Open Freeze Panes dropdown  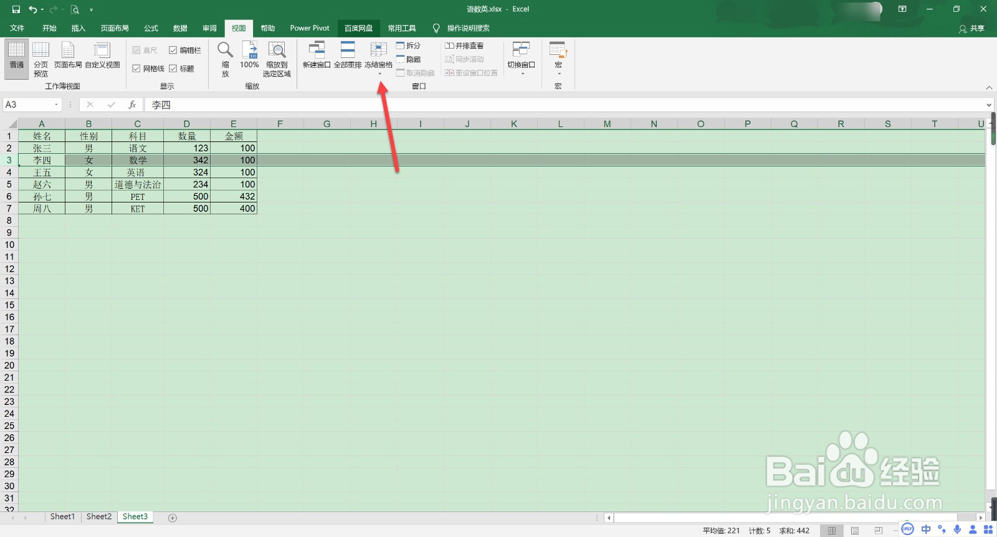[x=378, y=59]
